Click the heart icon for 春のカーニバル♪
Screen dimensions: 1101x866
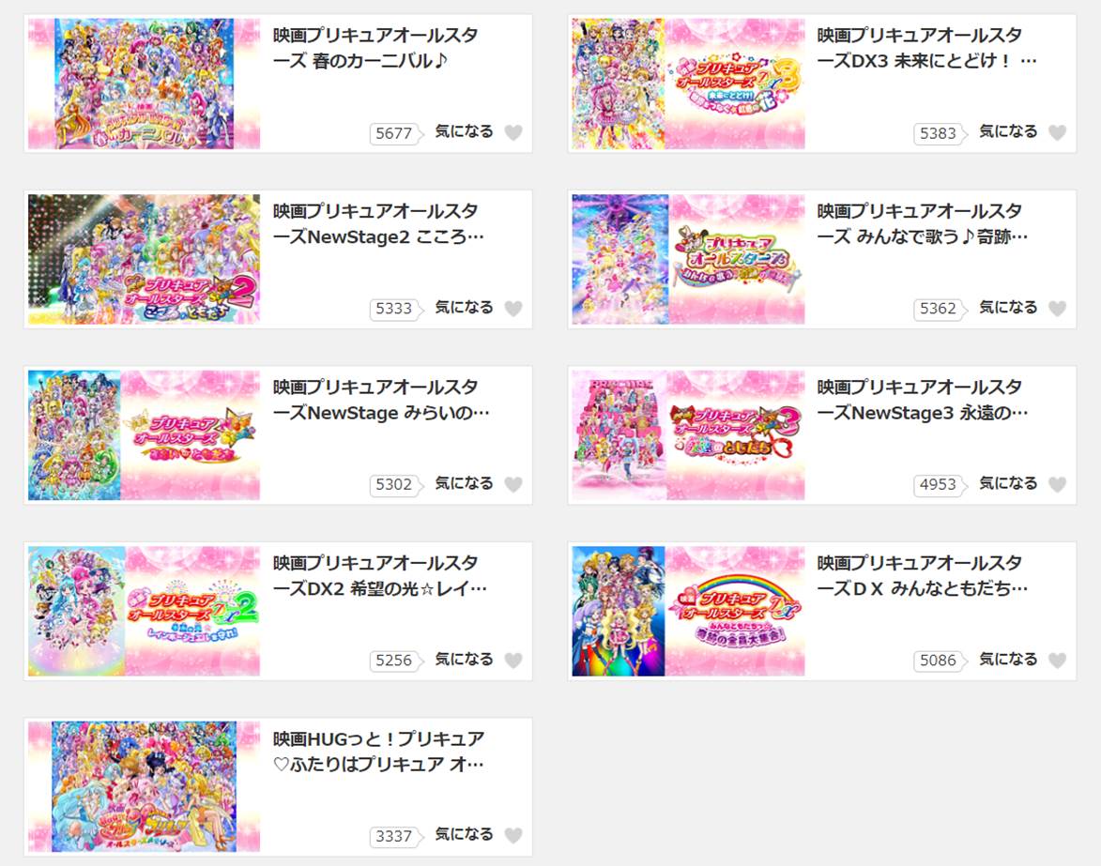coord(513,132)
